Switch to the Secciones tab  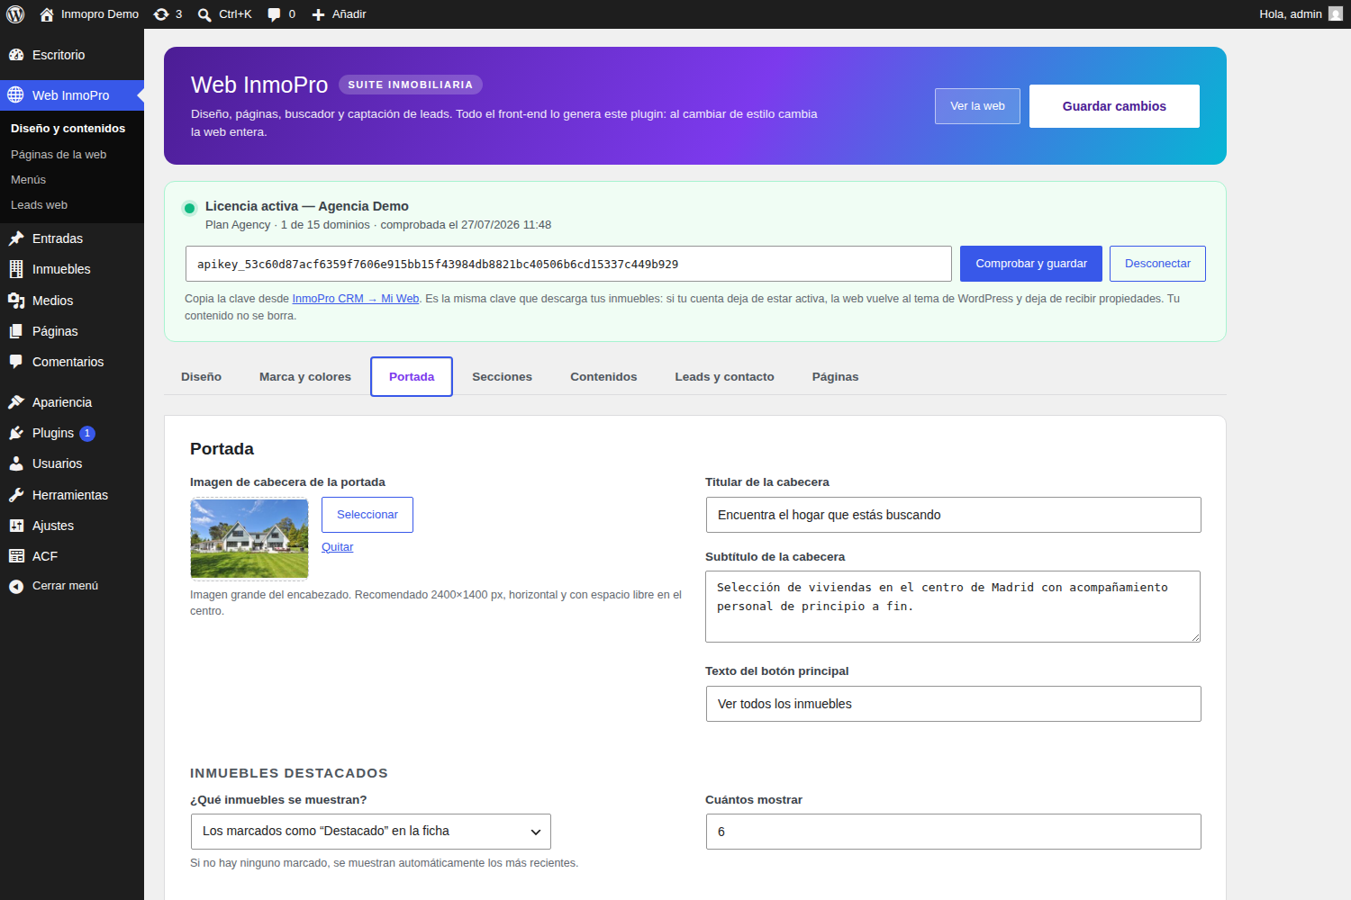503,376
